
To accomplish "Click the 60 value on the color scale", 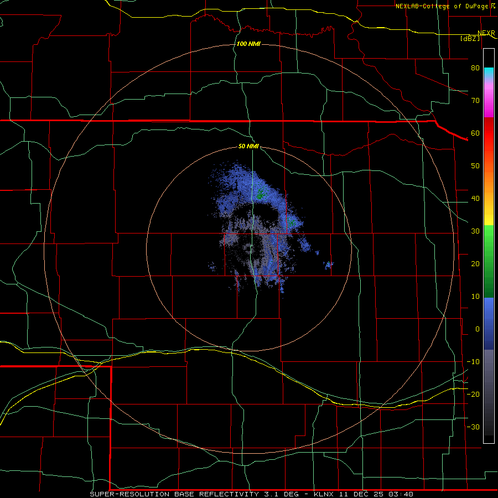I will [475, 133].
